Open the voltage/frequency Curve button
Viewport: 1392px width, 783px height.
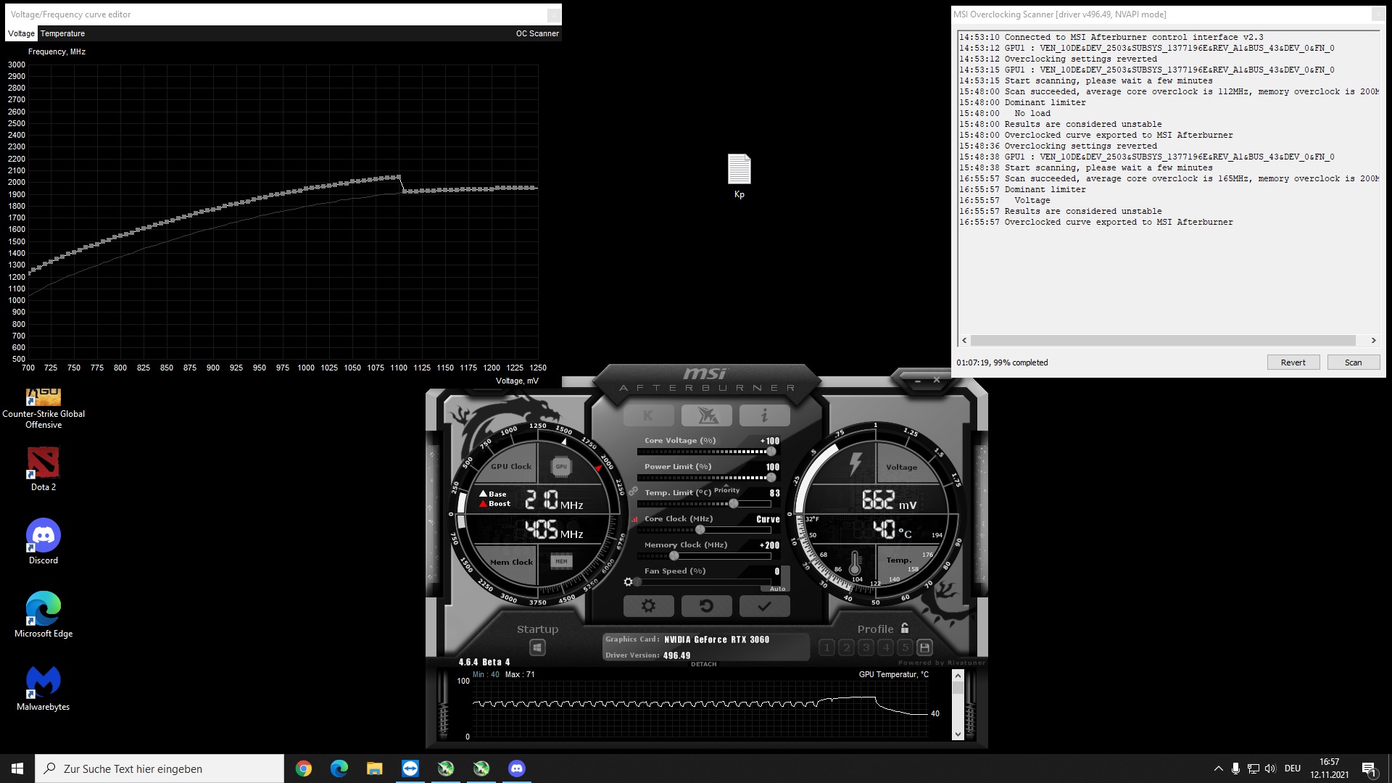(766, 519)
